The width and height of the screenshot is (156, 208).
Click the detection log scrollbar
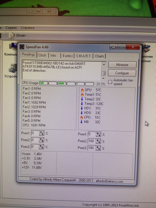[103, 71]
